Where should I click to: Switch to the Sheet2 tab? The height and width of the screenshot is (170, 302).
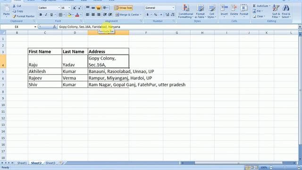click(36, 163)
